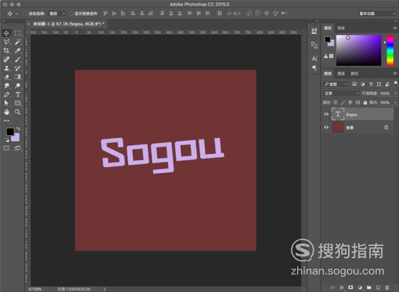Open the Edit Toolbar three-dots button
This screenshot has width=399, height=292.
coord(6,121)
